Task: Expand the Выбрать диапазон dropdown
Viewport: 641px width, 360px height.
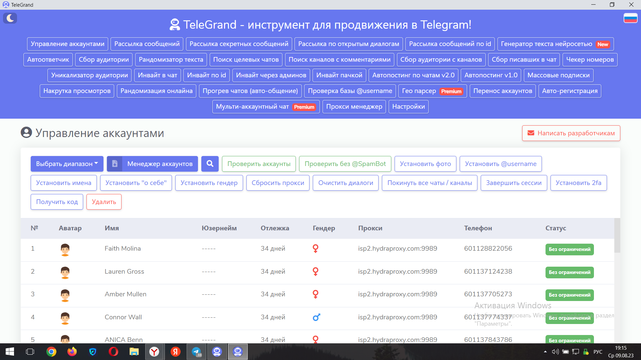Action: [x=67, y=164]
